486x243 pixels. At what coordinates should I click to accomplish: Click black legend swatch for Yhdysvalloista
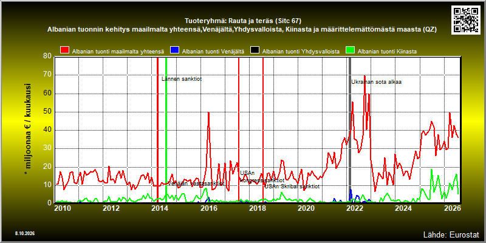coord(255,51)
